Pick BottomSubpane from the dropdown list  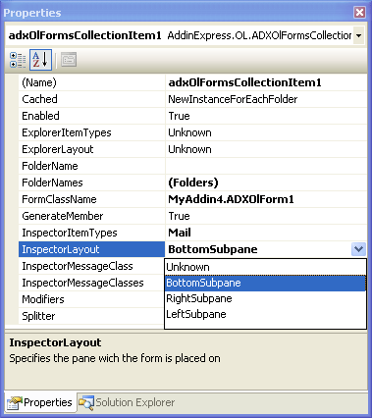pyautogui.click(x=265, y=283)
